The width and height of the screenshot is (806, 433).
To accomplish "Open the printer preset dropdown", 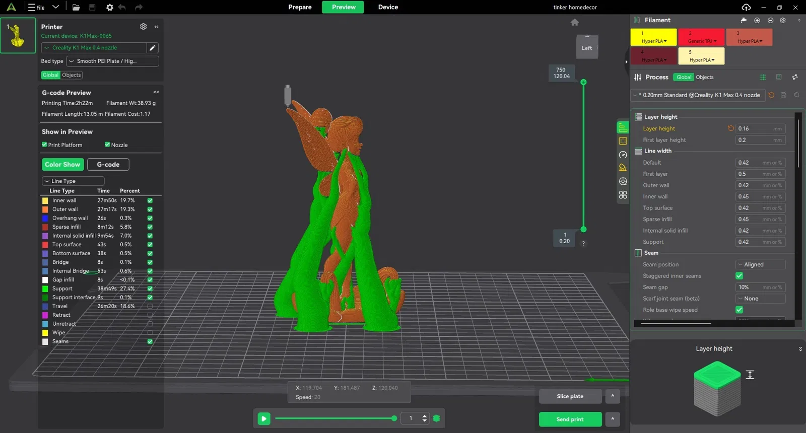I will [x=94, y=47].
